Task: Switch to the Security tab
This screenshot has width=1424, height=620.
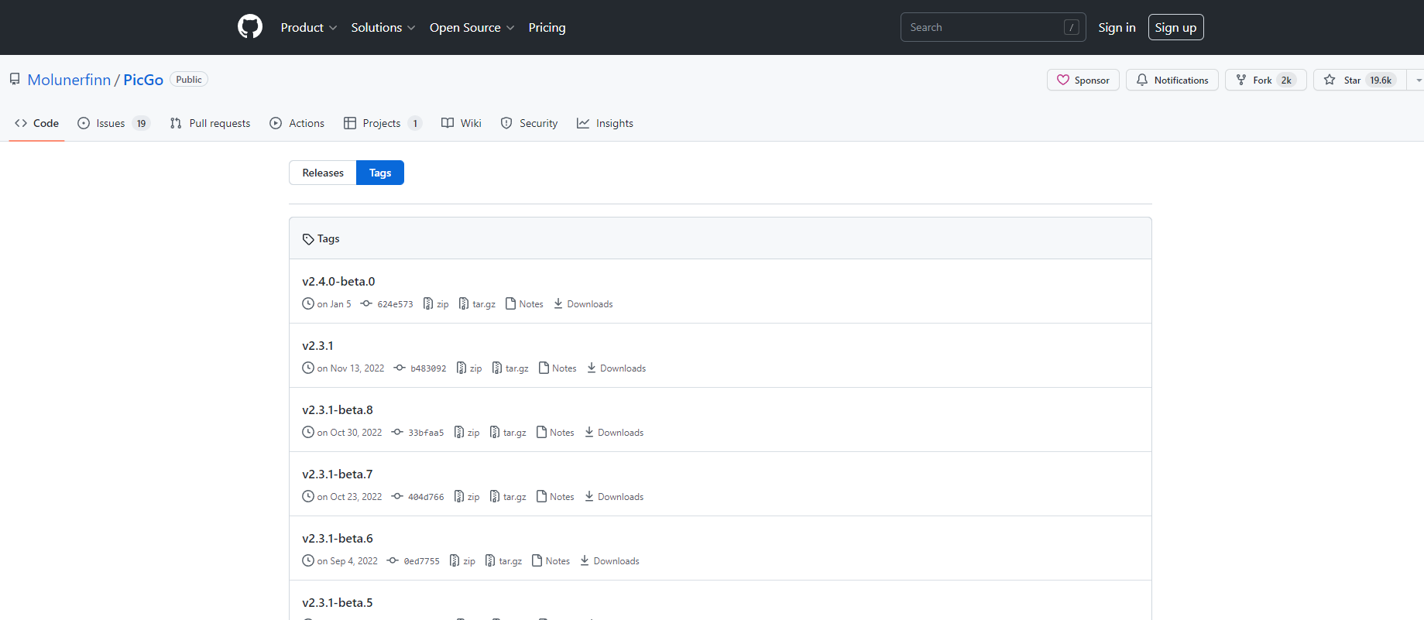Action: 529,123
